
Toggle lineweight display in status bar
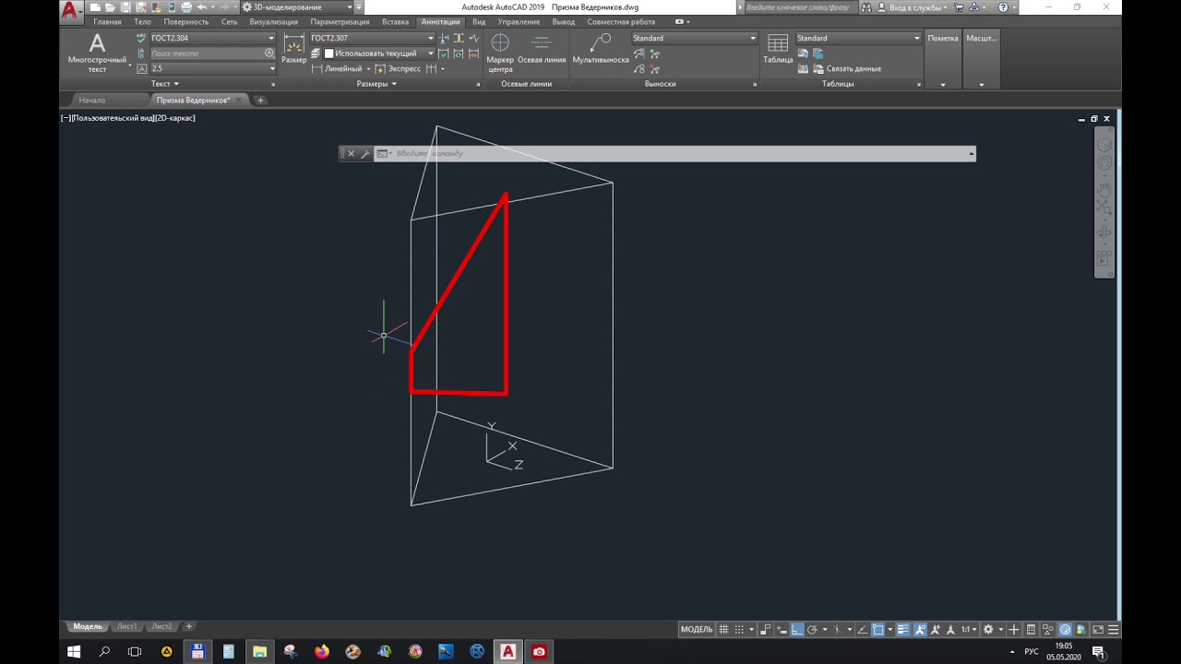903,630
